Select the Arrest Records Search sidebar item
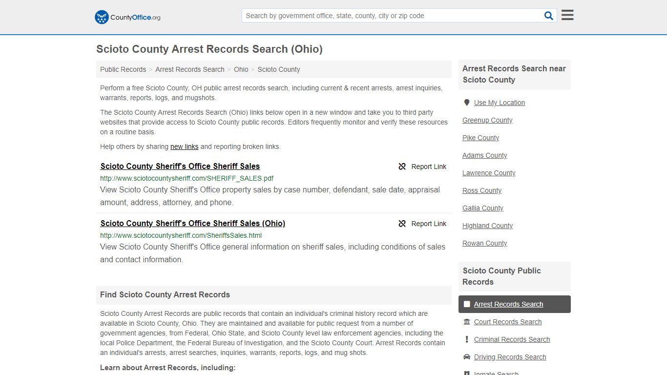Screen dimensions: 667x375 tap(515, 304)
